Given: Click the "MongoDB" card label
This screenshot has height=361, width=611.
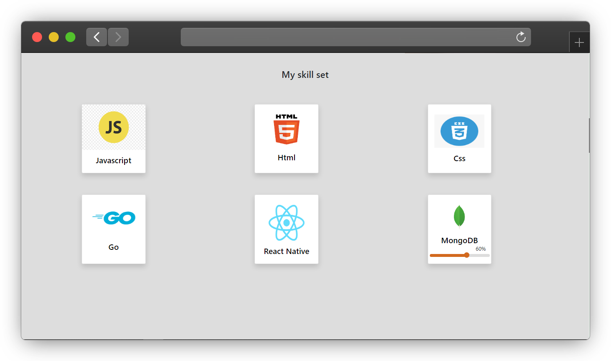Looking at the screenshot, I should click(x=459, y=241).
